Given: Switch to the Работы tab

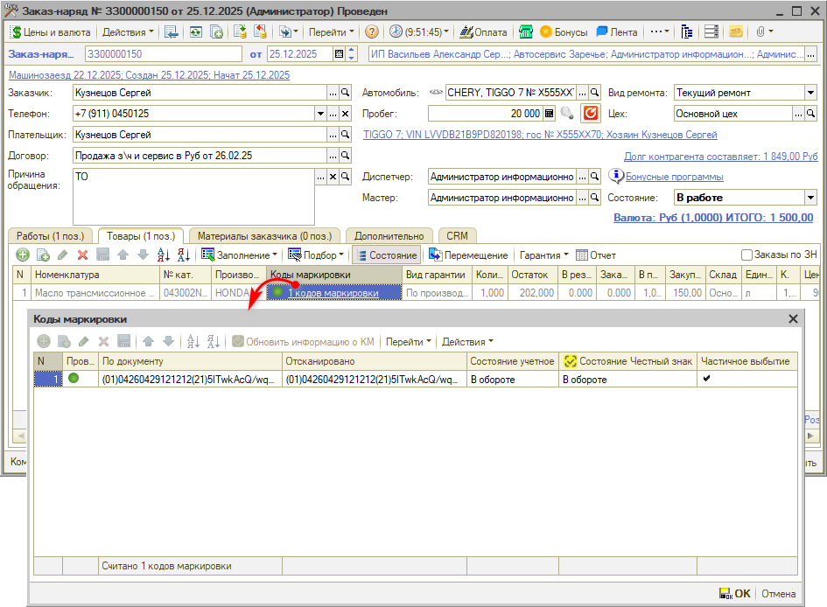Looking at the screenshot, I should (50, 235).
